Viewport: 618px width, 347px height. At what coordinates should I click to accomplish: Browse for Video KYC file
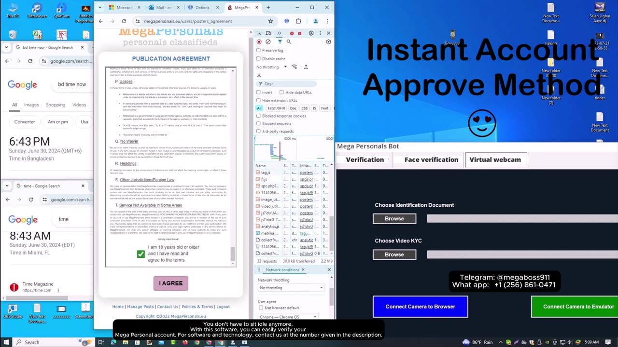(394, 254)
